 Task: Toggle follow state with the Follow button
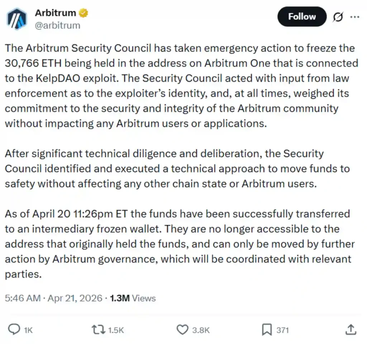[302, 16]
